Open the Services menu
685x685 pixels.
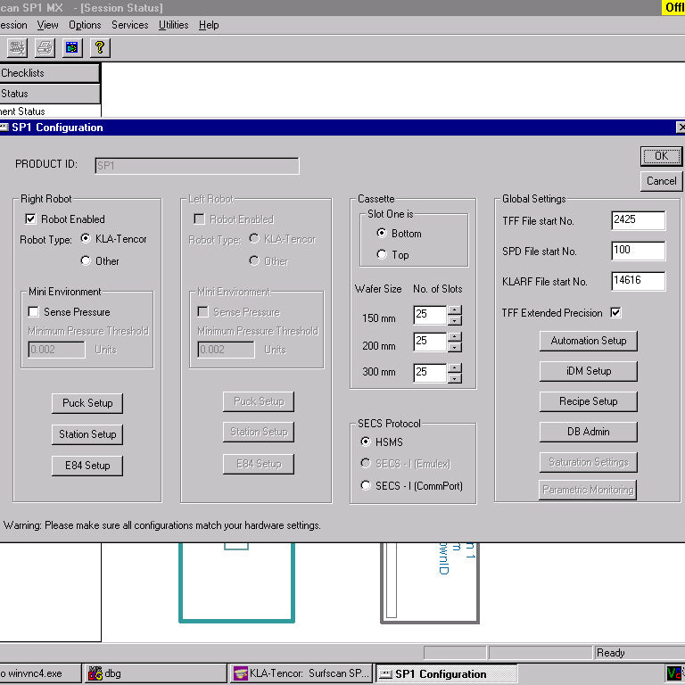click(x=129, y=25)
